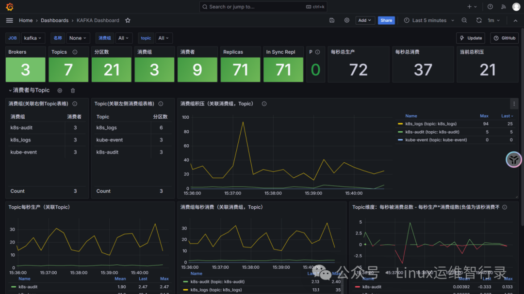524x294 pixels.
Task: Click the yellow k8s_logs legend color swatch
Action: 400,124
